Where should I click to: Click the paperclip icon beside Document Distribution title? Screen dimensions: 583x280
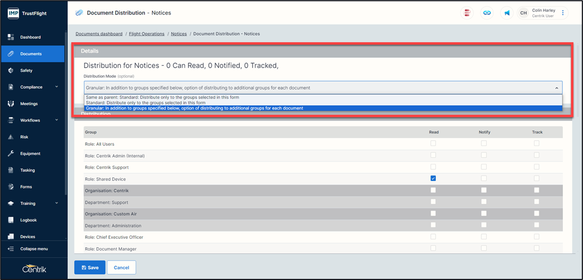pyautogui.click(x=79, y=13)
